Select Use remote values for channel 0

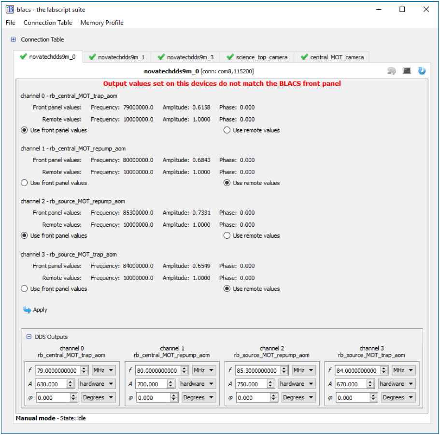coord(227,130)
